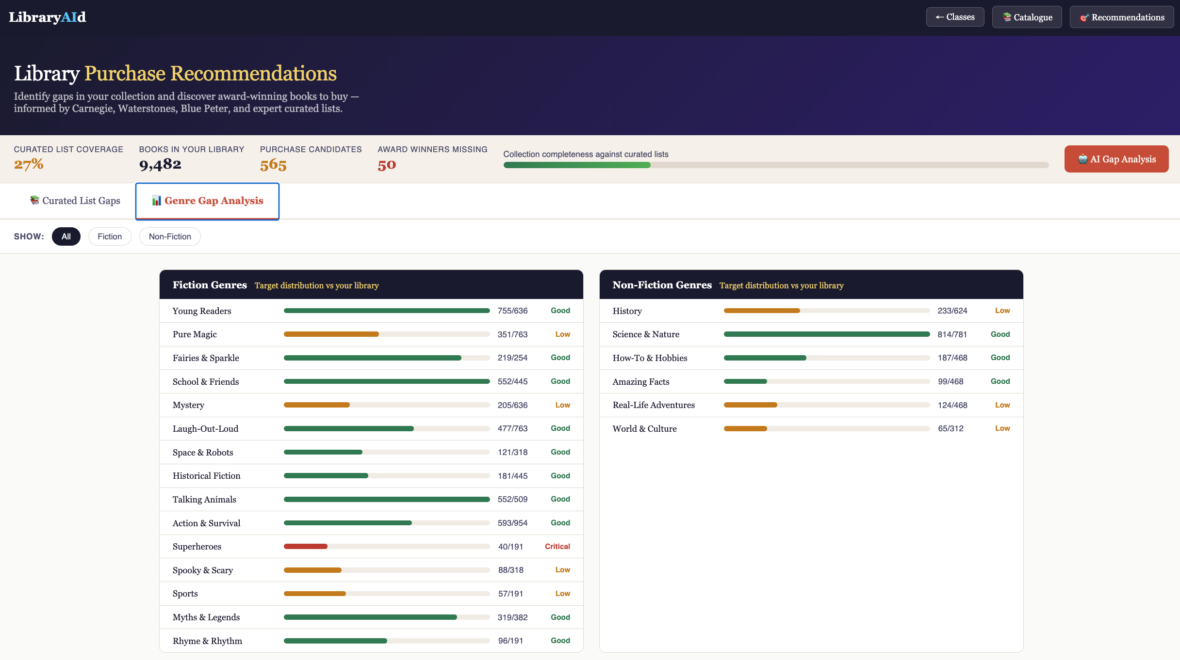Open the Genre Gap Analysis tab
This screenshot has width=1180, height=660.
(x=207, y=201)
